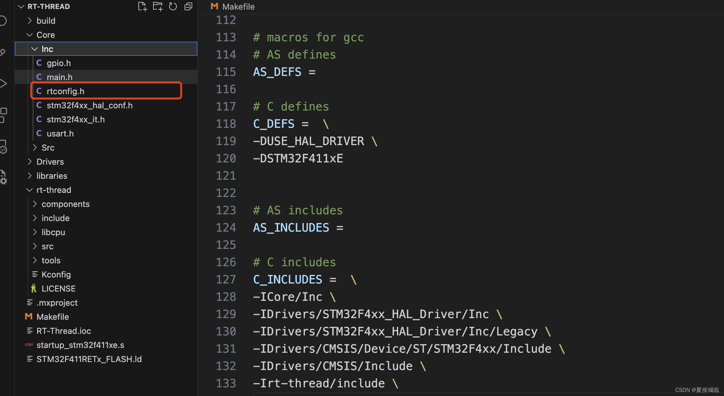
Task: Open the LICENSE file
Action: click(x=58, y=289)
